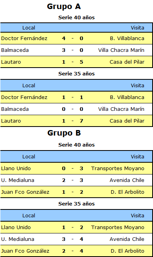Screen dimensions: 153x257
Task: Select Doctor Fernández in the 4 - 0 match row
Action: (x=24, y=39)
